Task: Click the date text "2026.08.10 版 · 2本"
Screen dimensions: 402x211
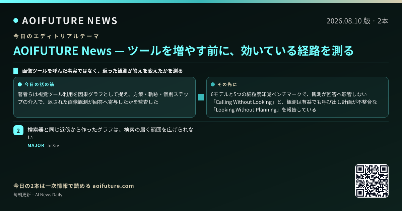Action: click(357, 21)
